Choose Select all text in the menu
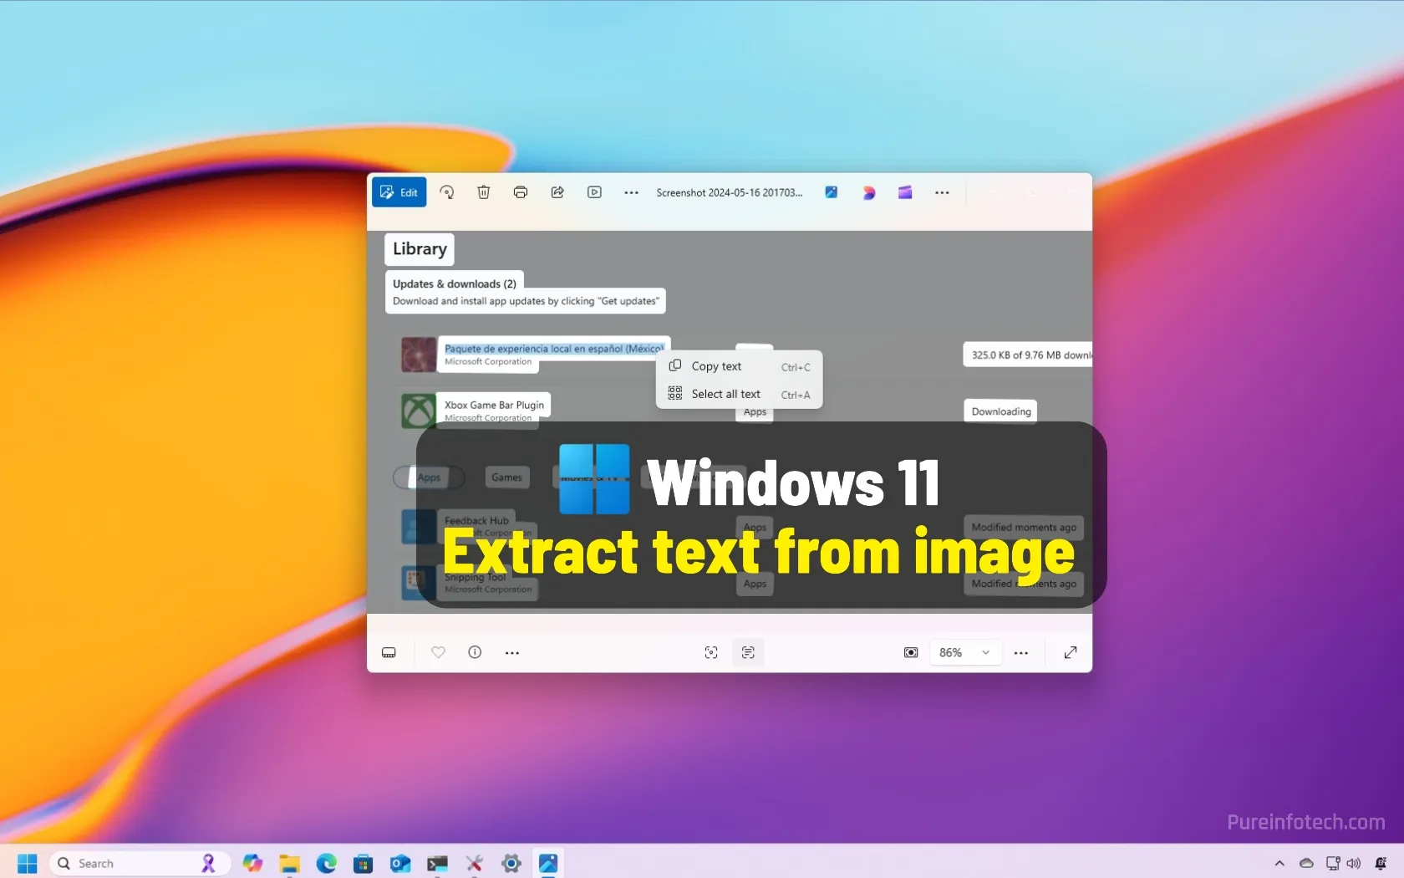The width and height of the screenshot is (1404, 878). click(725, 394)
